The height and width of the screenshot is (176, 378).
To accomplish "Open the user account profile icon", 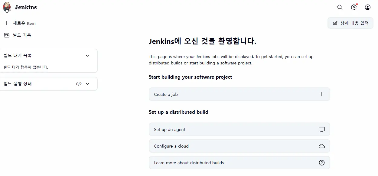I will point(367,7).
